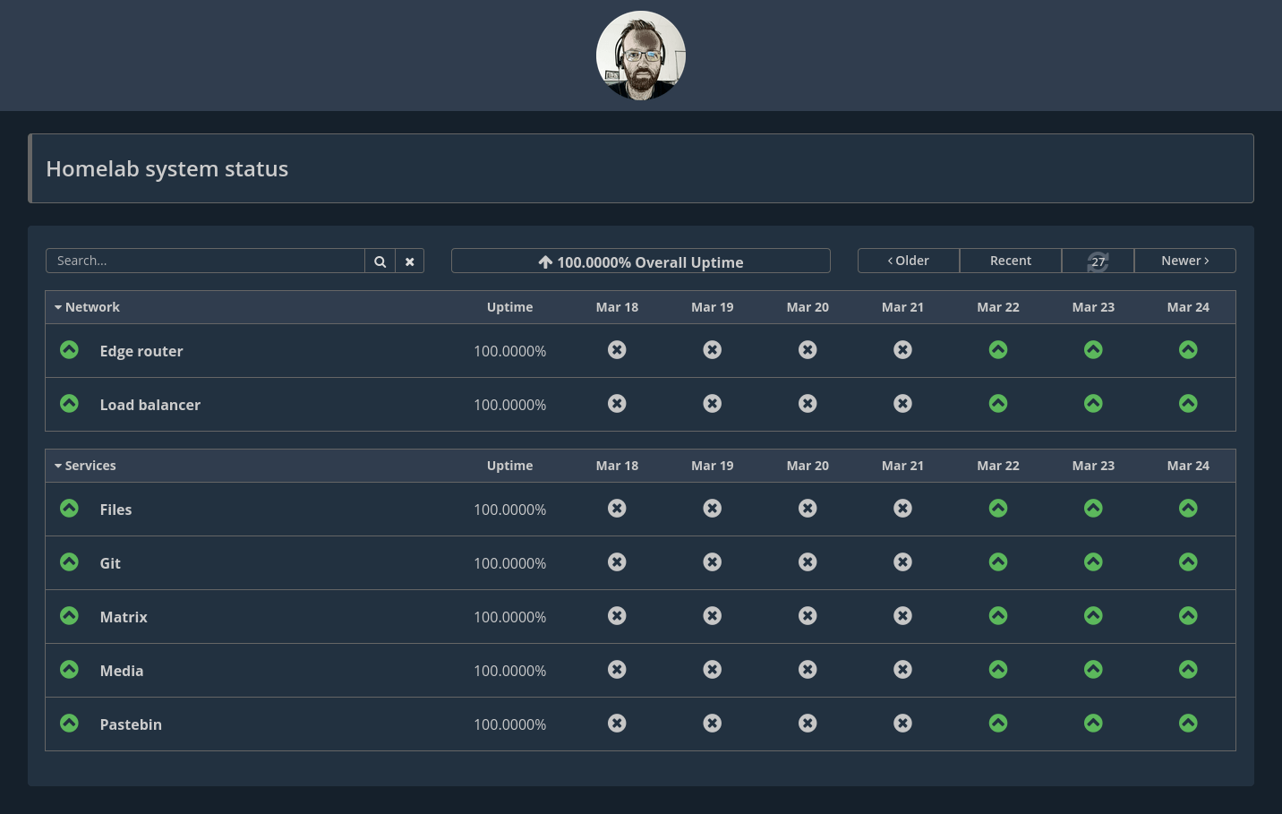Viewport: 1282px width, 814px height.
Task: Click Load balancer's Mar 18 no-data icon
Action: click(617, 404)
